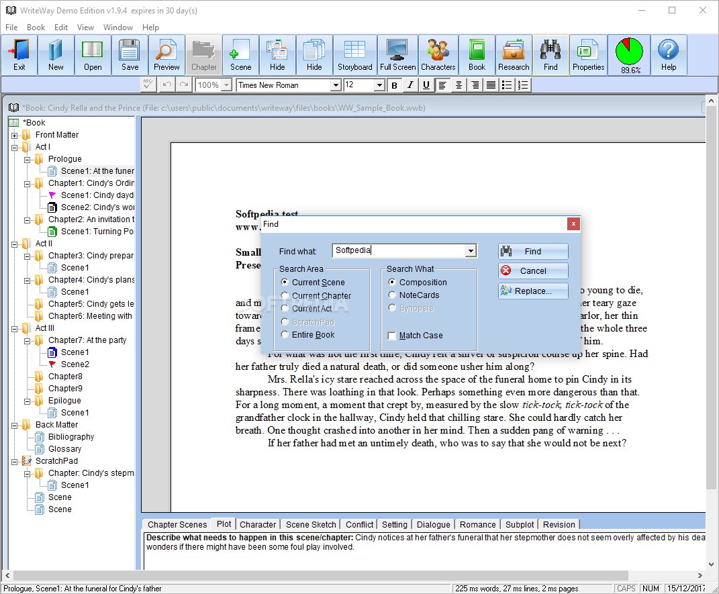The height and width of the screenshot is (594, 719).
Task: Save the book with Save icon
Action: point(130,55)
